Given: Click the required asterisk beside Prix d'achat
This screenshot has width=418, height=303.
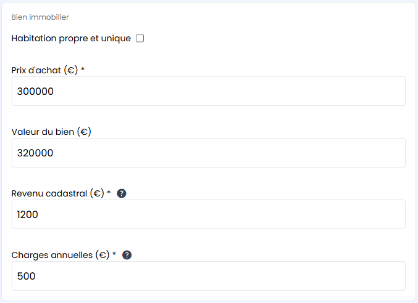Looking at the screenshot, I should pos(83,70).
